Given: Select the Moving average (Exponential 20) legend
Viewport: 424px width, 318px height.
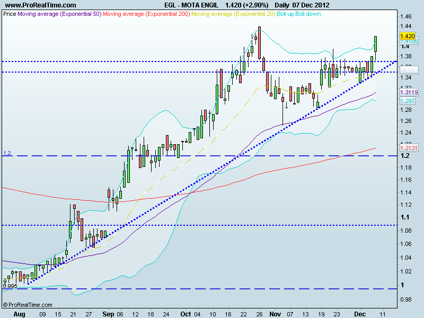Looking at the screenshot, I should click(233, 14).
